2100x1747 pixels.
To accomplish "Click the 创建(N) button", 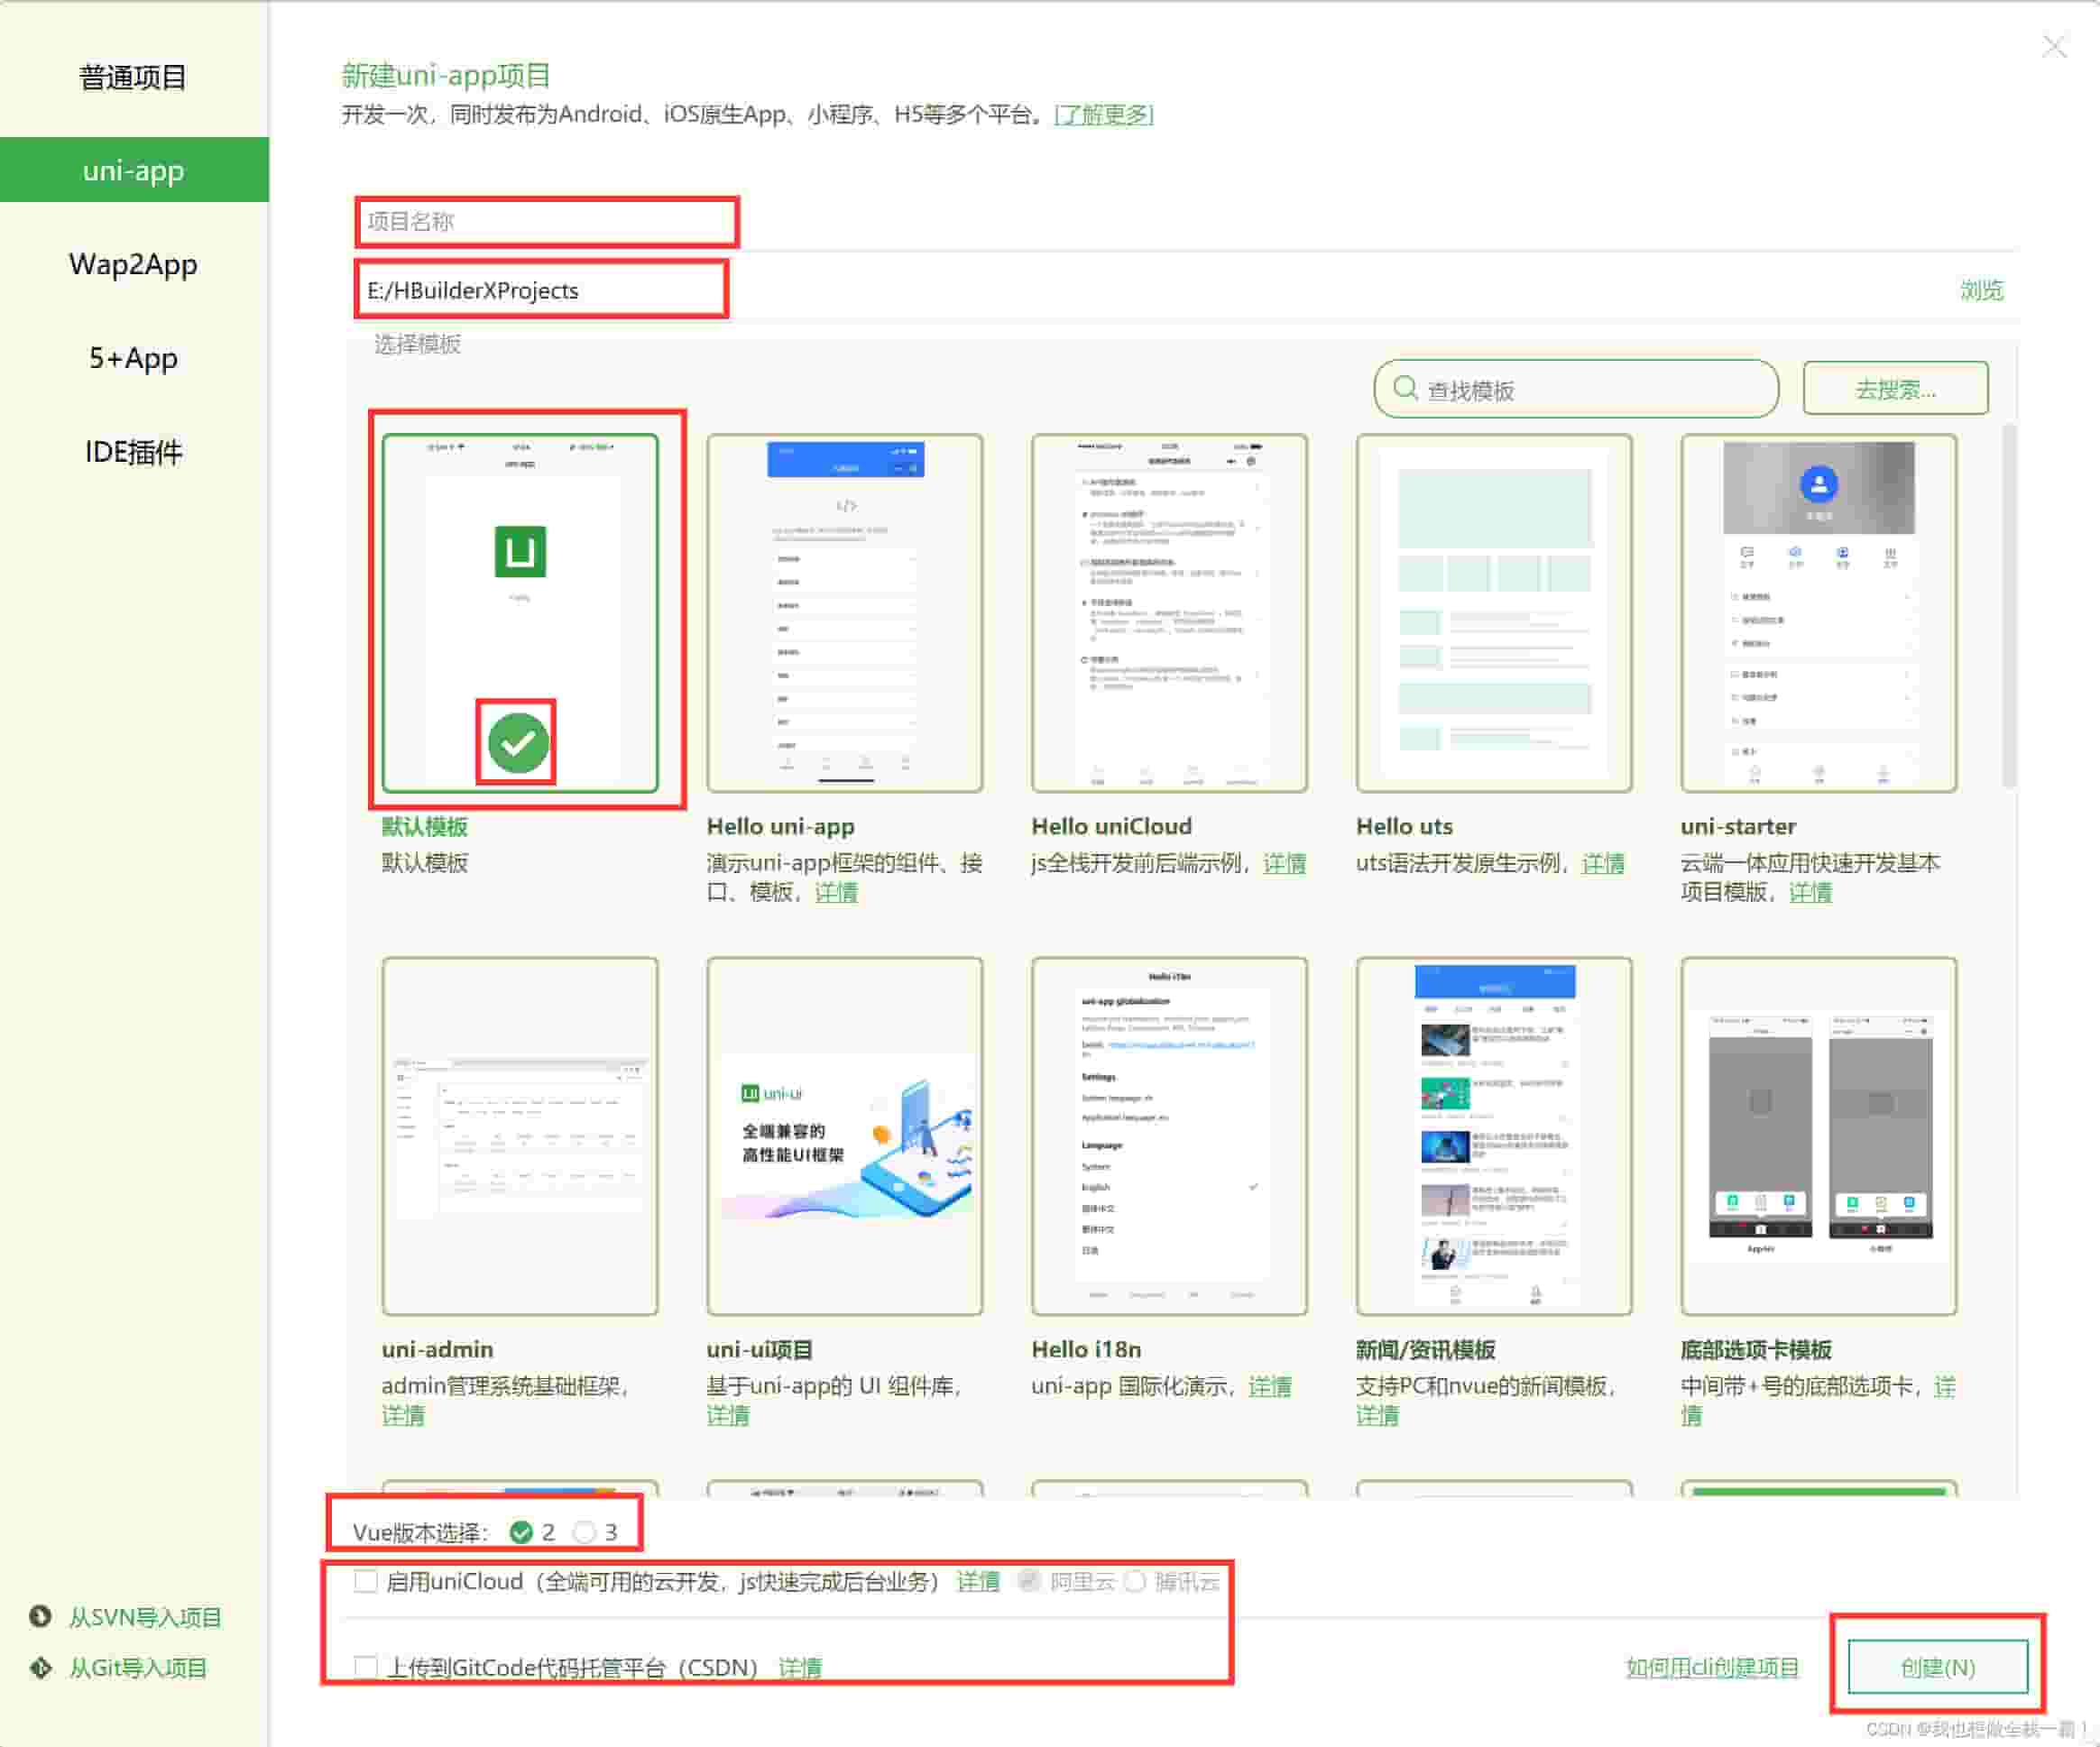I will tap(1936, 1667).
